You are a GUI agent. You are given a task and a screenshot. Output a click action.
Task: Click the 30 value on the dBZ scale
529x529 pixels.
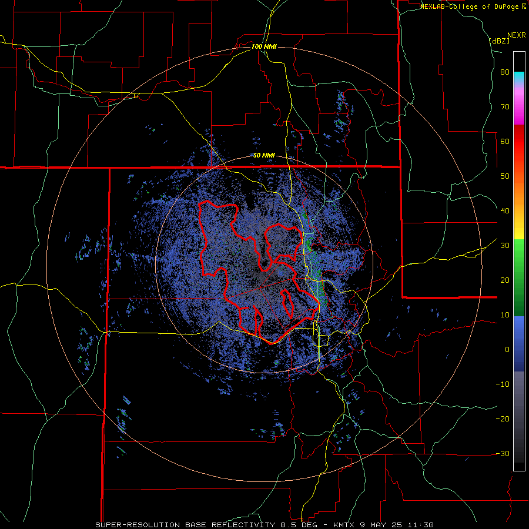tap(505, 246)
